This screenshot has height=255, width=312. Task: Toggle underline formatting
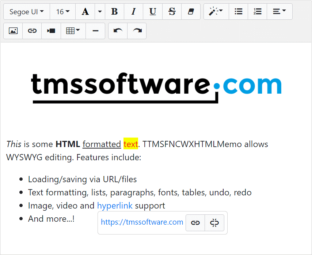[153, 12]
